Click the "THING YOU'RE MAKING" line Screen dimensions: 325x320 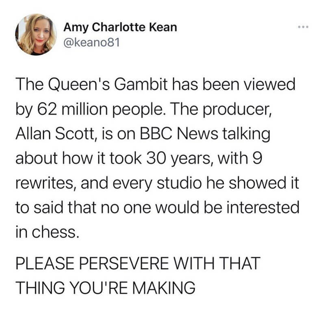pyautogui.click(x=105, y=287)
